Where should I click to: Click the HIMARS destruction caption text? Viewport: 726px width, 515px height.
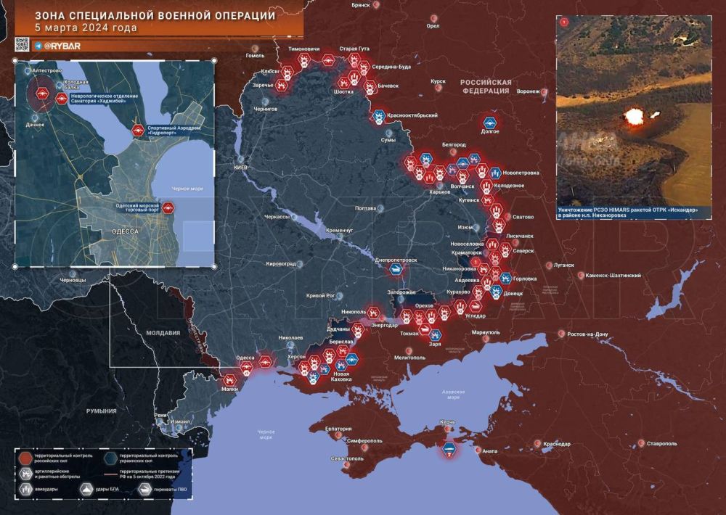coord(627,213)
